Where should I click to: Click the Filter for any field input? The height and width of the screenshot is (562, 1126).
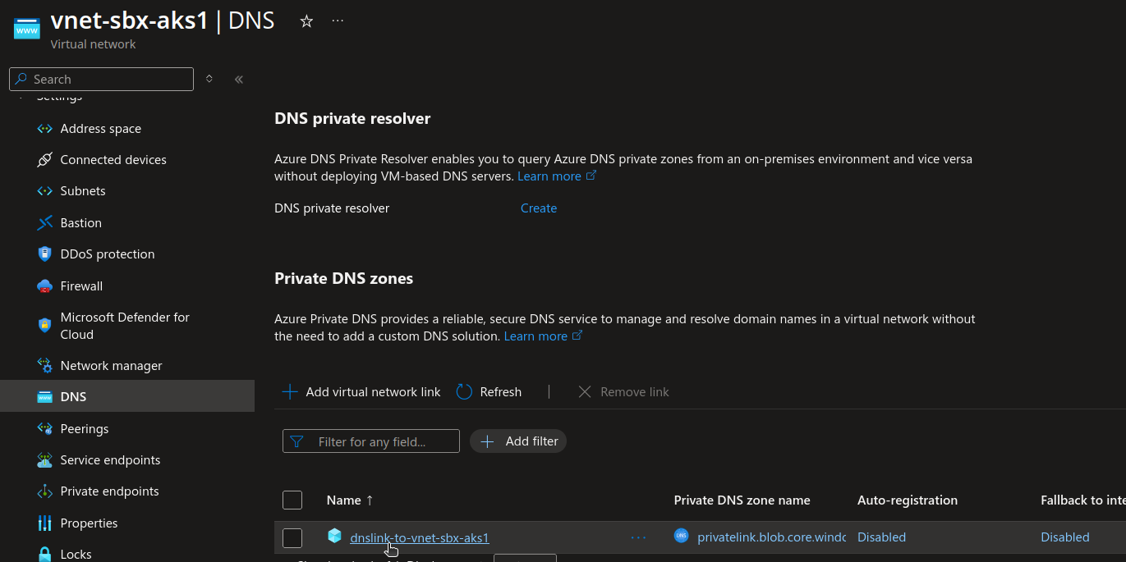point(371,441)
